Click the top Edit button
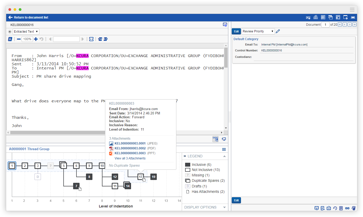This screenshot has width=363, height=217. (236, 31)
